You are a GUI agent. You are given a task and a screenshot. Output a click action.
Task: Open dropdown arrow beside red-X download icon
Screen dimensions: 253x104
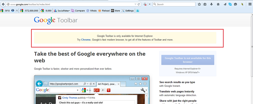149,4
